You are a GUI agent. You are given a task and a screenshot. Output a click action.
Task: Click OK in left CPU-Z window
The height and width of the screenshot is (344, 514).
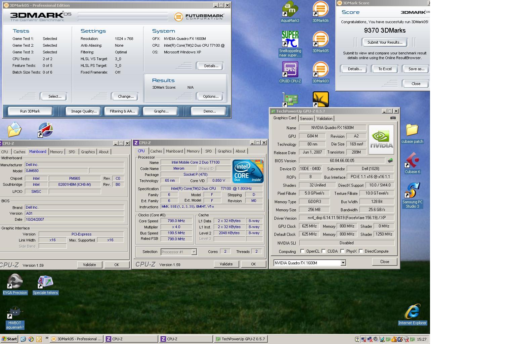(117, 265)
